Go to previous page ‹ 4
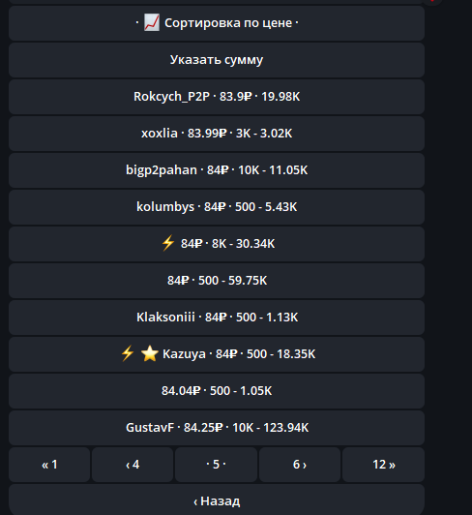 pos(133,465)
